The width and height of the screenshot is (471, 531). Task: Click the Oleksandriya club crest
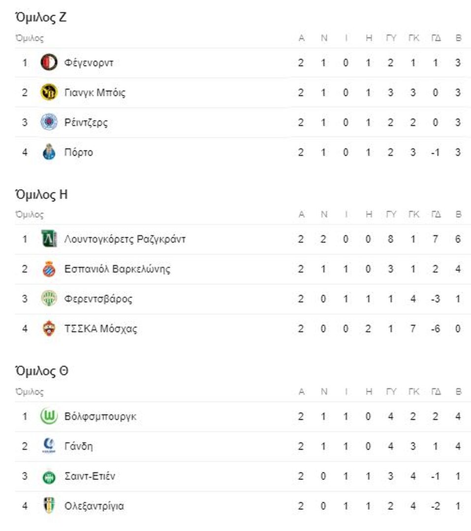[49, 505]
